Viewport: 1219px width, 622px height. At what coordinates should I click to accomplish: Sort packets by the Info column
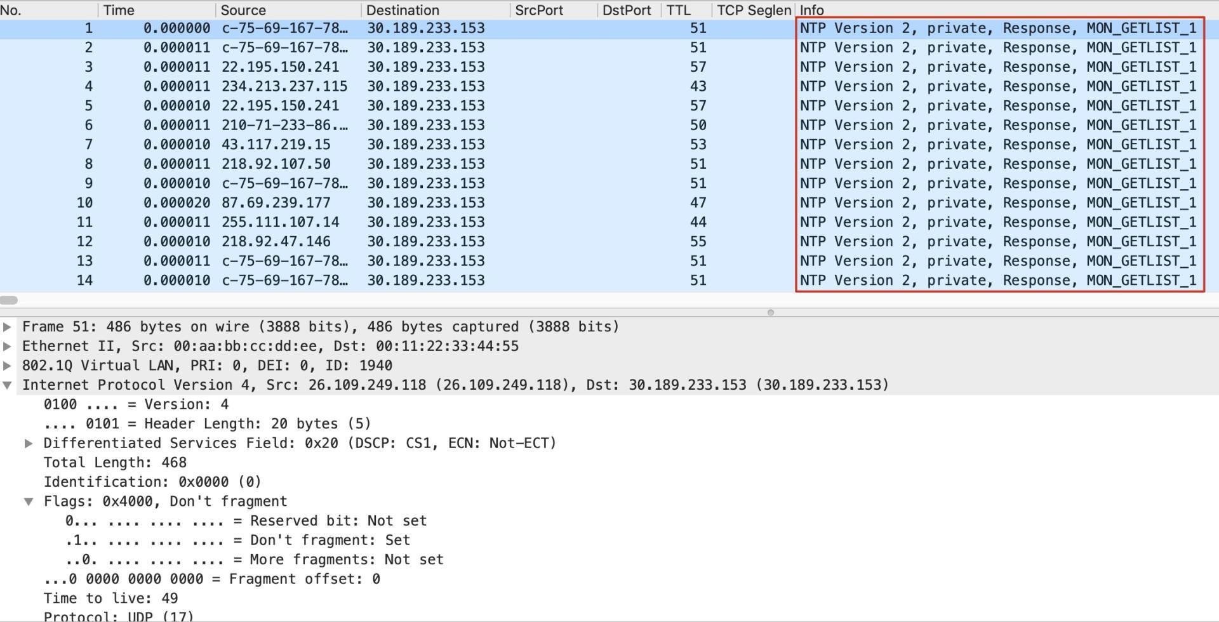(x=811, y=10)
